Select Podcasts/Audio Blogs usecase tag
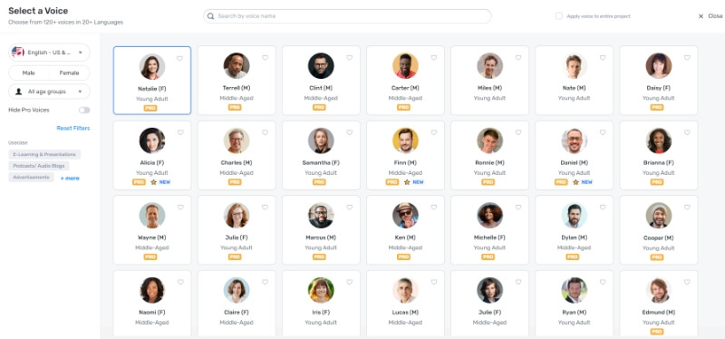Viewport: 725px width, 339px height. point(39,166)
